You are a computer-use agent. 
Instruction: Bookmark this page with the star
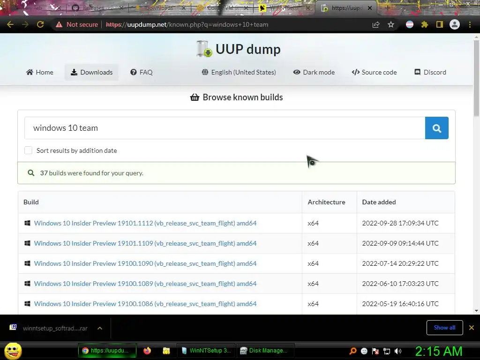391,24
